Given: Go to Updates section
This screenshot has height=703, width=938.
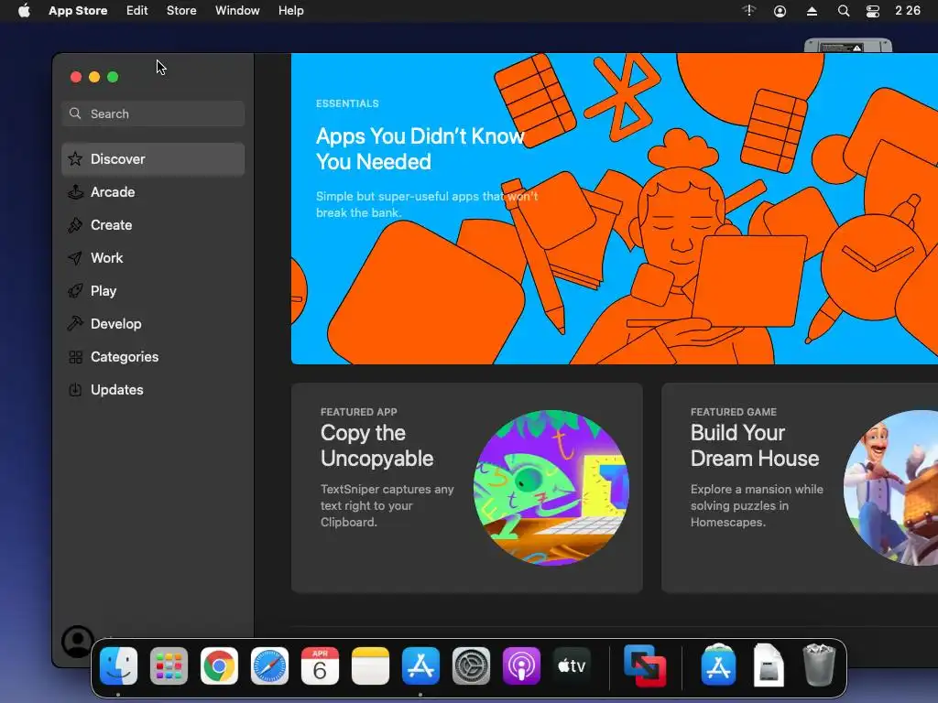Looking at the screenshot, I should tap(153, 390).
